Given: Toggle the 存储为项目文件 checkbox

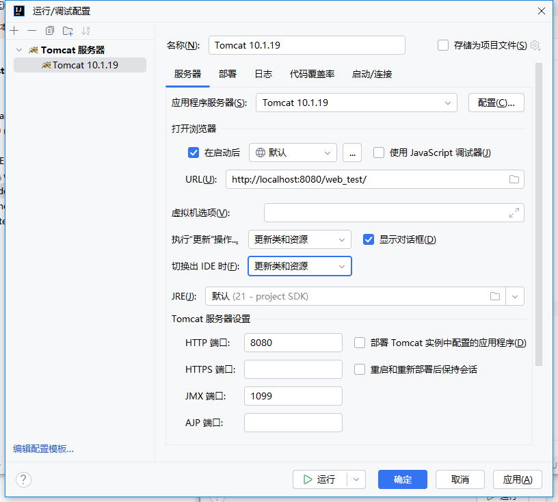Looking at the screenshot, I should [x=443, y=45].
